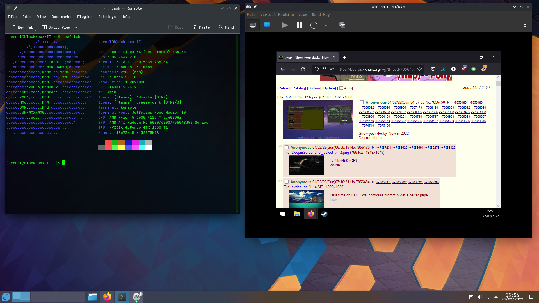Viewport: 539px width, 303px height.
Task: Tick the checkbox for post No.7856484
Action: (x=287, y=182)
